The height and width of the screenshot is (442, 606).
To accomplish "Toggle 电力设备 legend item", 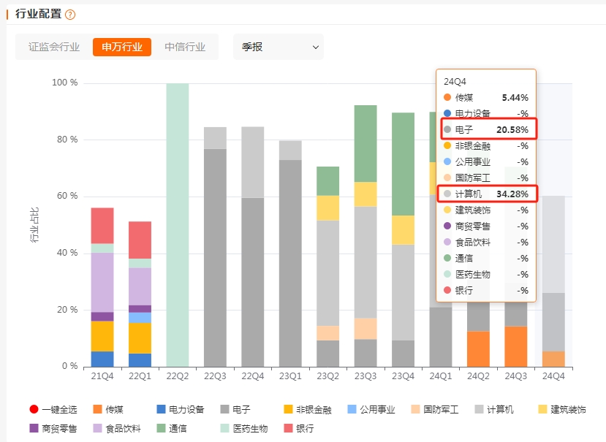I will pos(180,409).
